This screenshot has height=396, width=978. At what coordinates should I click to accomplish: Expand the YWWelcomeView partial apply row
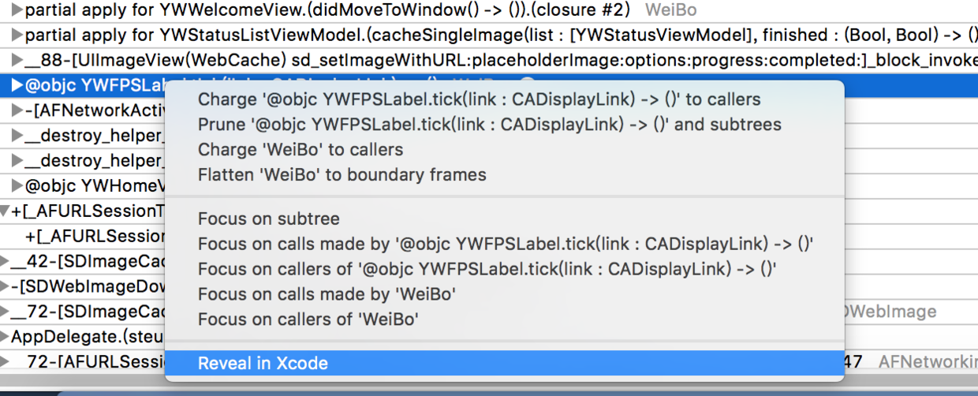coord(17,11)
